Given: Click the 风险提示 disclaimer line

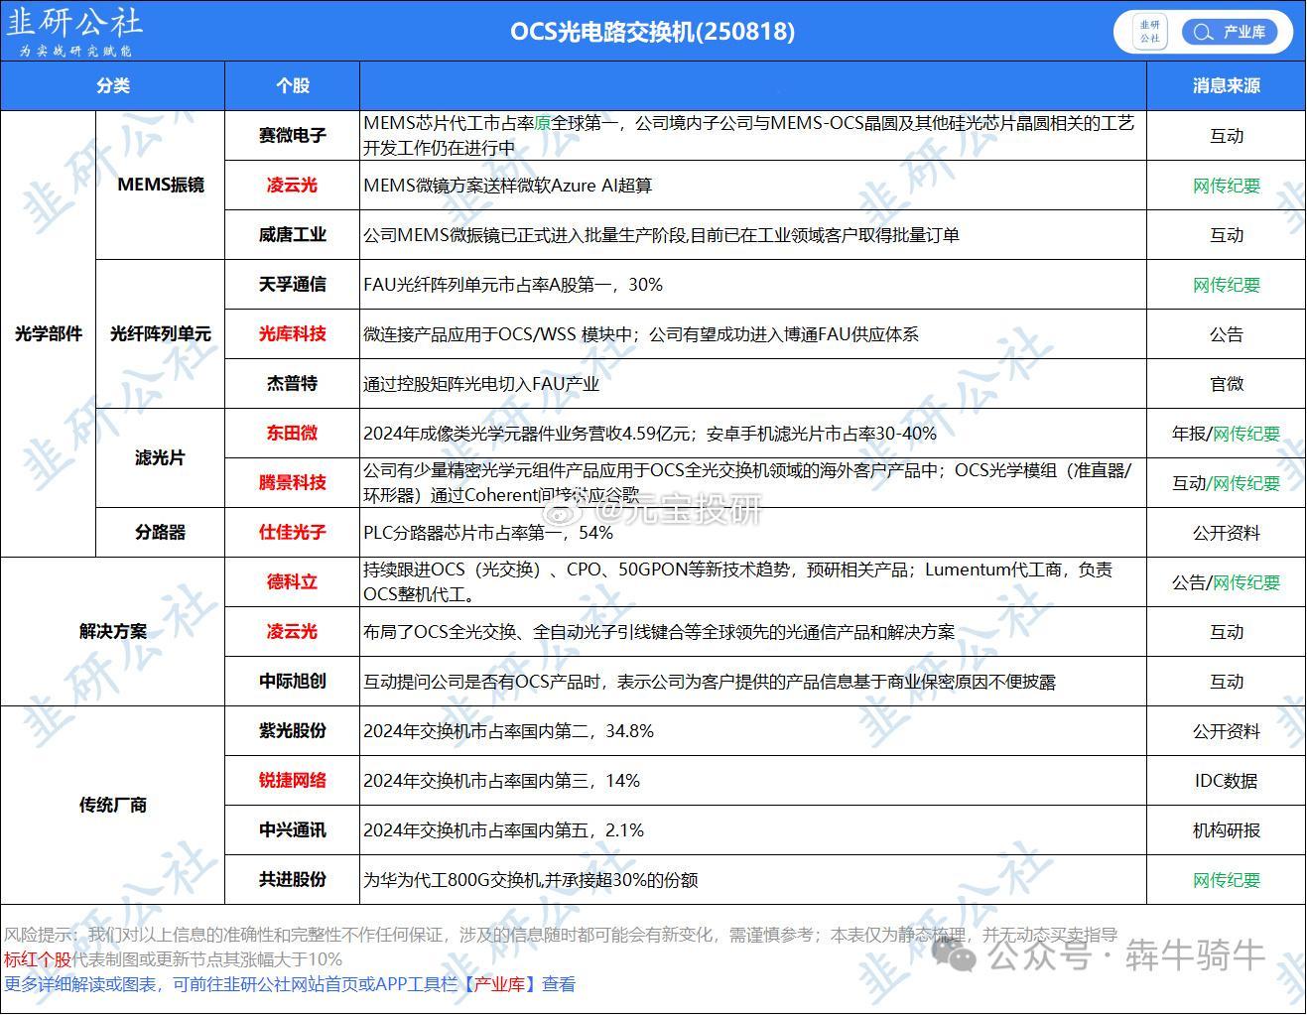Looking at the screenshot, I should (561, 935).
